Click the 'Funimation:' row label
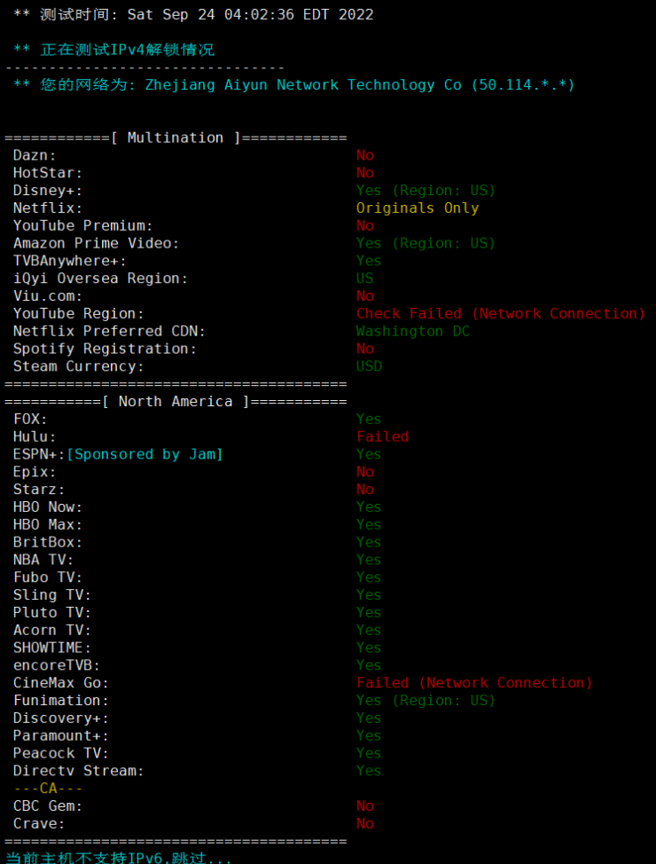The image size is (656, 864). click(61, 701)
